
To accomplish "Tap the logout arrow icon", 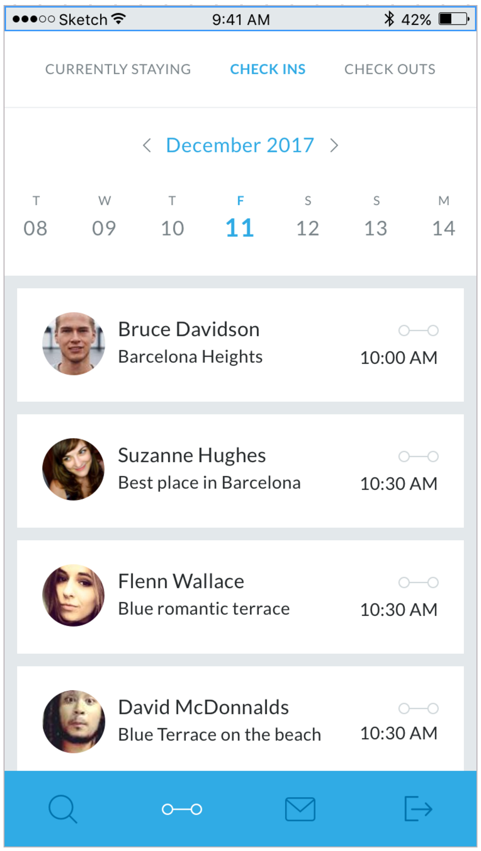I will tap(418, 809).
